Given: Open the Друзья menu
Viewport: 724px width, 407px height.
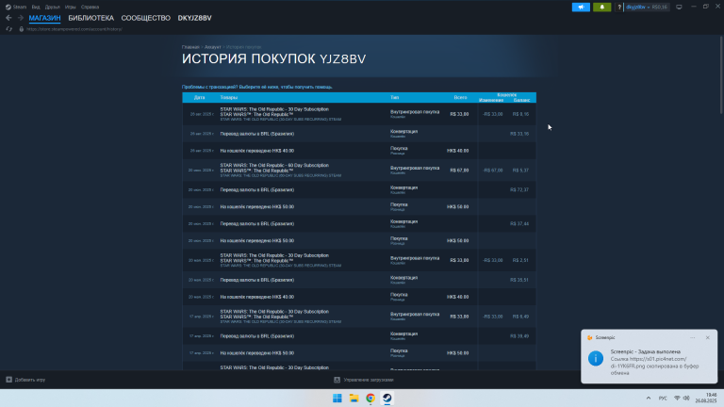Looking at the screenshot, I should (x=52, y=7).
